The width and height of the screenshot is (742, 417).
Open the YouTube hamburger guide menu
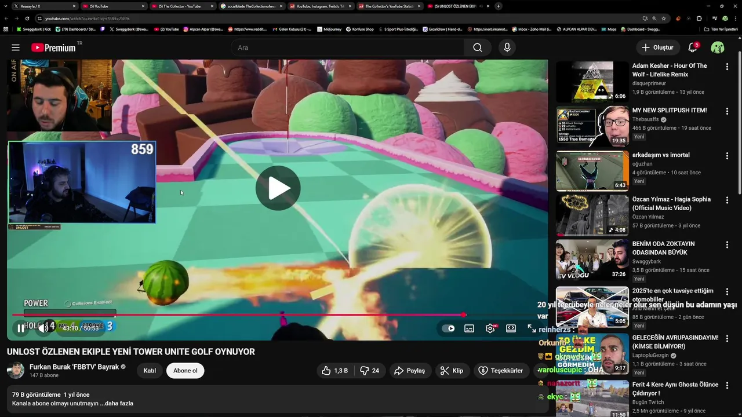16,47
